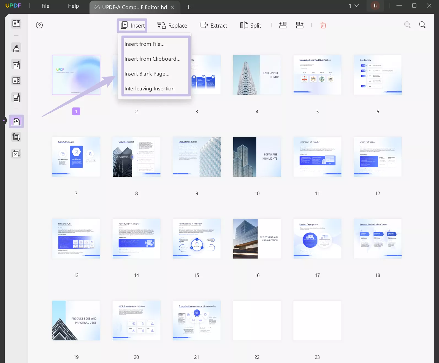Select page 11 Enhanced PDF Reader thumbnail

pos(317,157)
